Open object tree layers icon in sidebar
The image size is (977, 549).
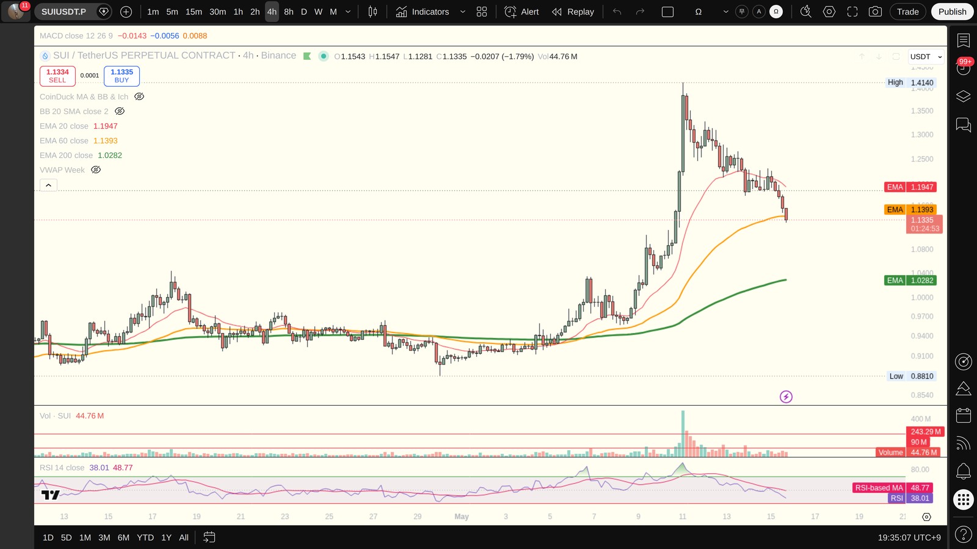964,96
